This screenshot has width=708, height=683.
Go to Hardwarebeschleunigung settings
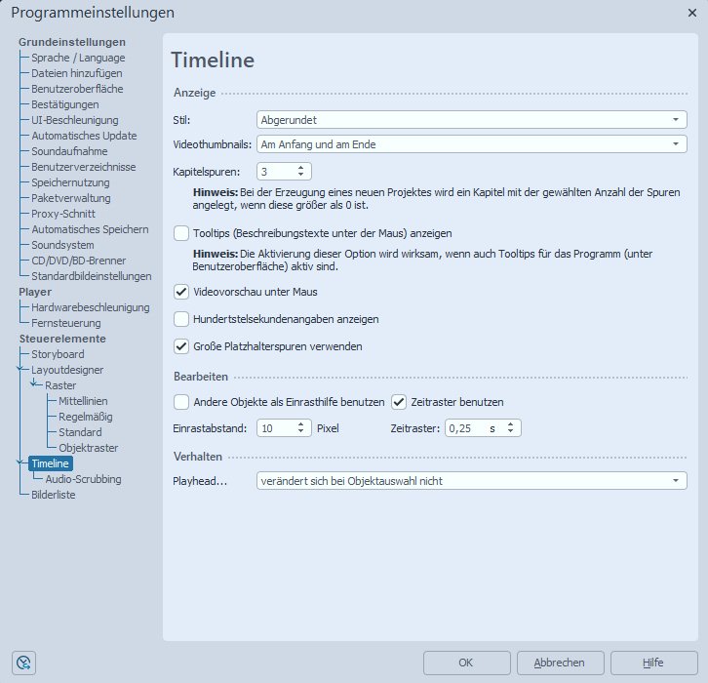[90, 307]
